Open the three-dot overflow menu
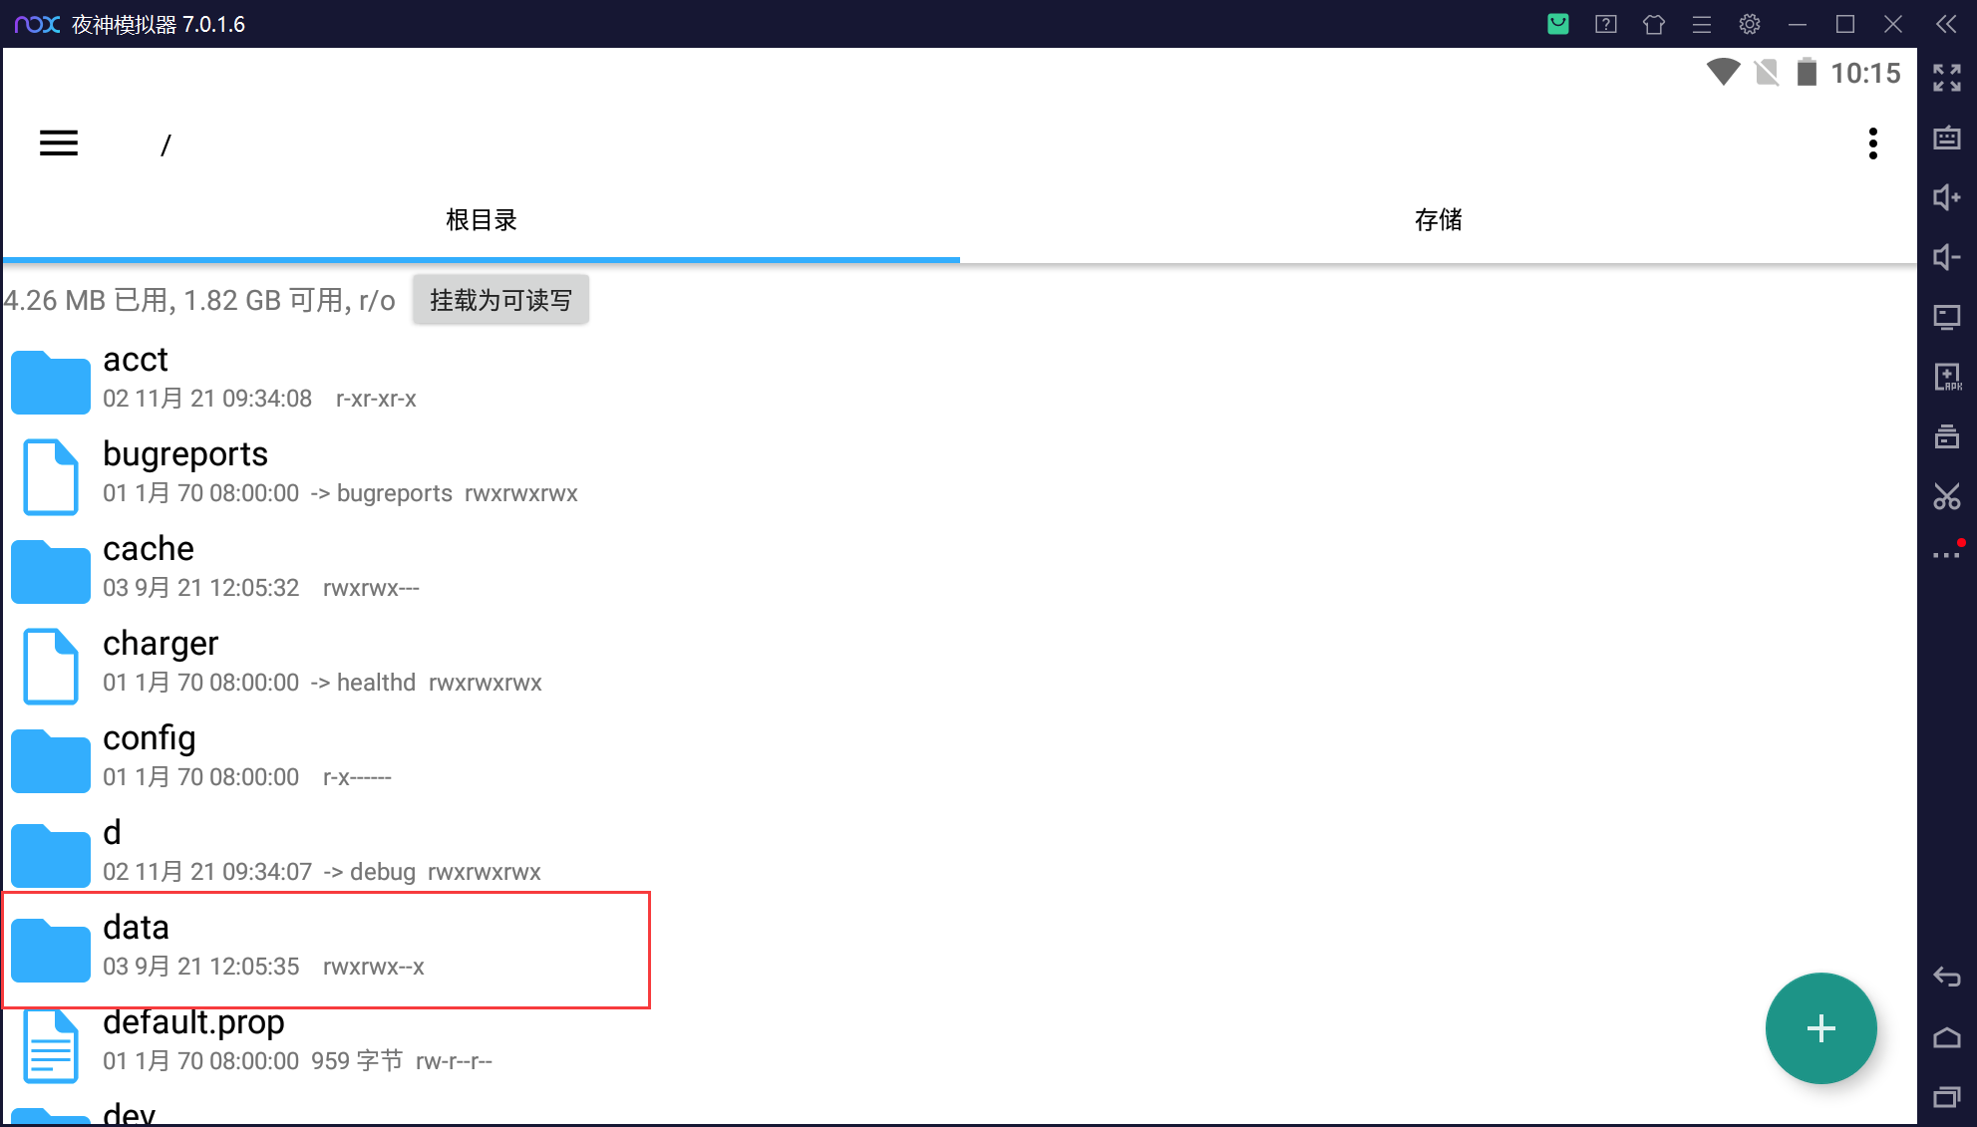The height and width of the screenshot is (1127, 1977). [x=1873, y=143]
